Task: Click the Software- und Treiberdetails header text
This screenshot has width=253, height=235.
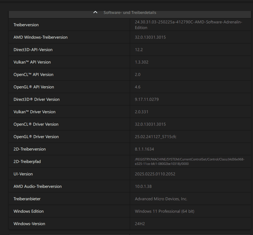Action: [130, 13]
